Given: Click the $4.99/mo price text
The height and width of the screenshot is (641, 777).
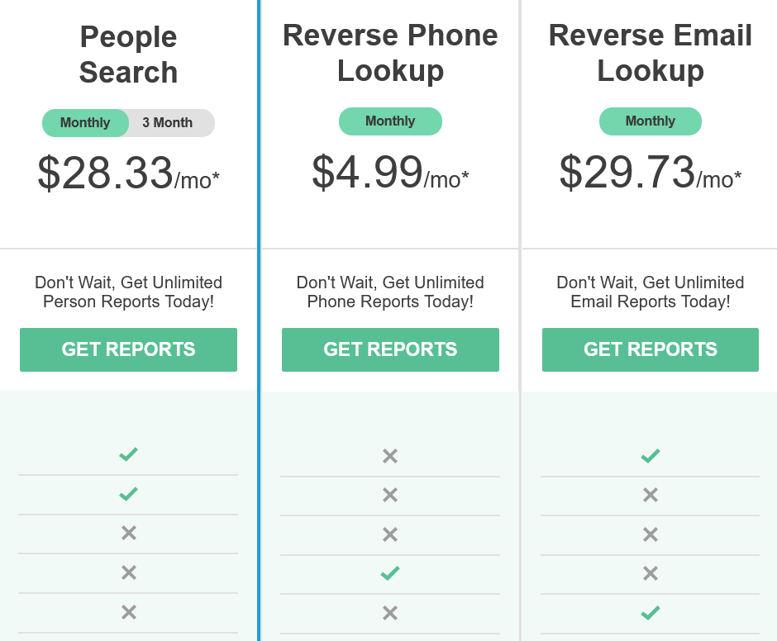Looking at the screenshot, I should pos(390,173).
